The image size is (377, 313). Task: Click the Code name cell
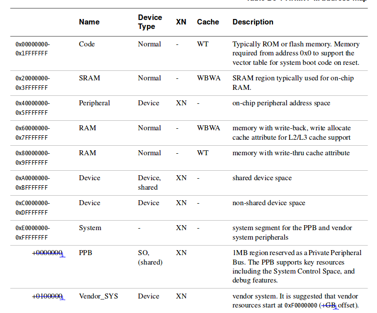pyautogui.click(x=87, y=44)
